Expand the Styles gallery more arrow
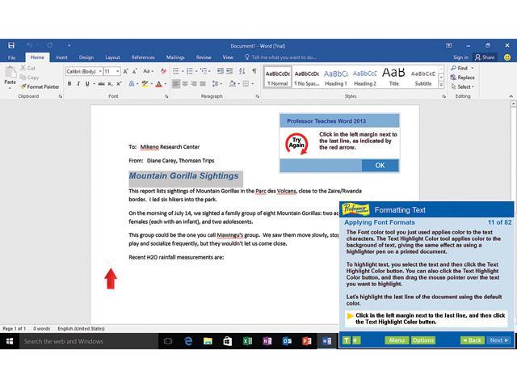The width and height of the screenshot is (517, 388). pyautogui.click(x=443, y=84)
